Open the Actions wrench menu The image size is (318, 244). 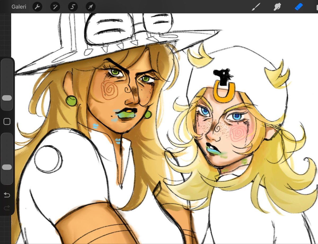(37, 7)
